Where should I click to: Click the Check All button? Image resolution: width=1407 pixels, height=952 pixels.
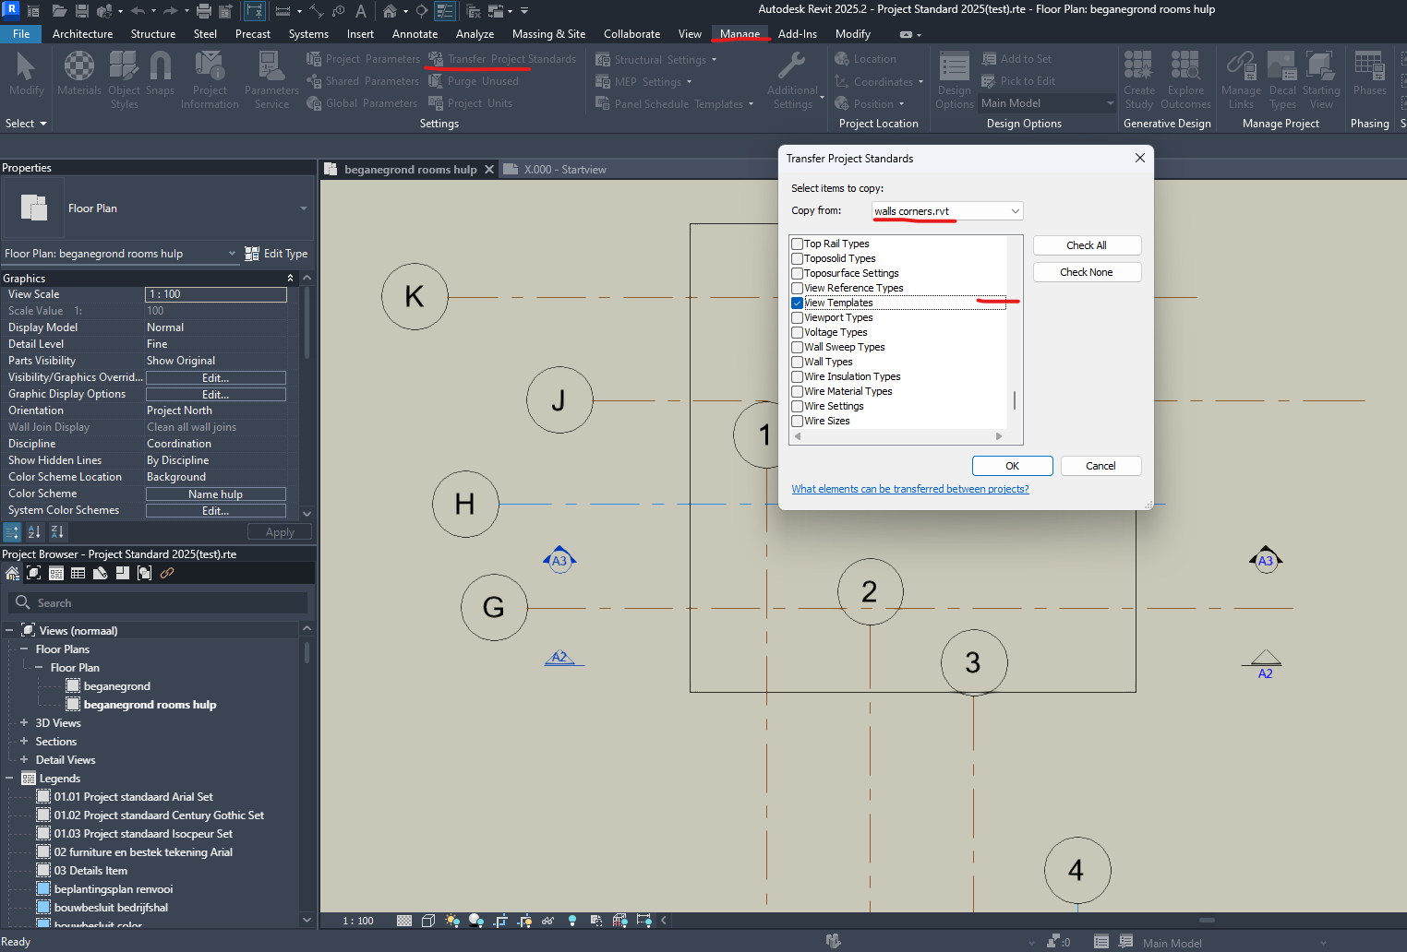pos(1087,245)
